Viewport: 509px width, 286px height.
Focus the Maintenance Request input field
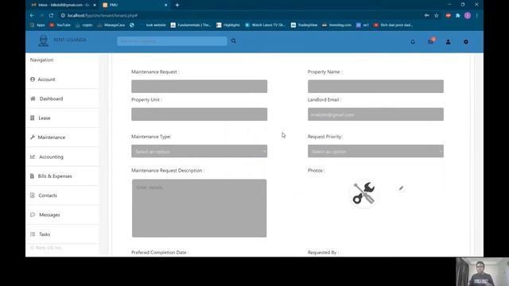[200, 87]
